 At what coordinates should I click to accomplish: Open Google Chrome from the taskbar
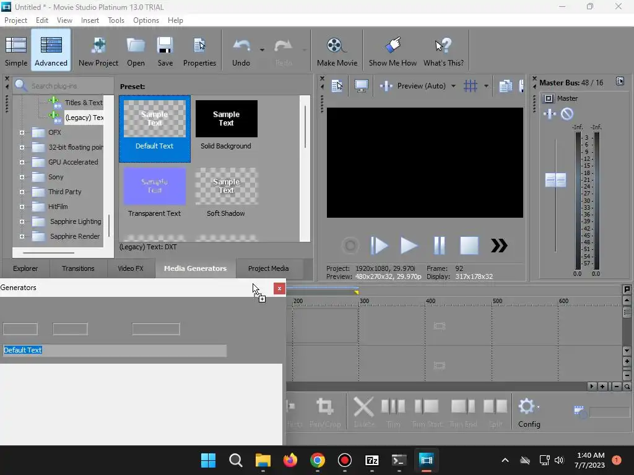[x=318, y=460]
